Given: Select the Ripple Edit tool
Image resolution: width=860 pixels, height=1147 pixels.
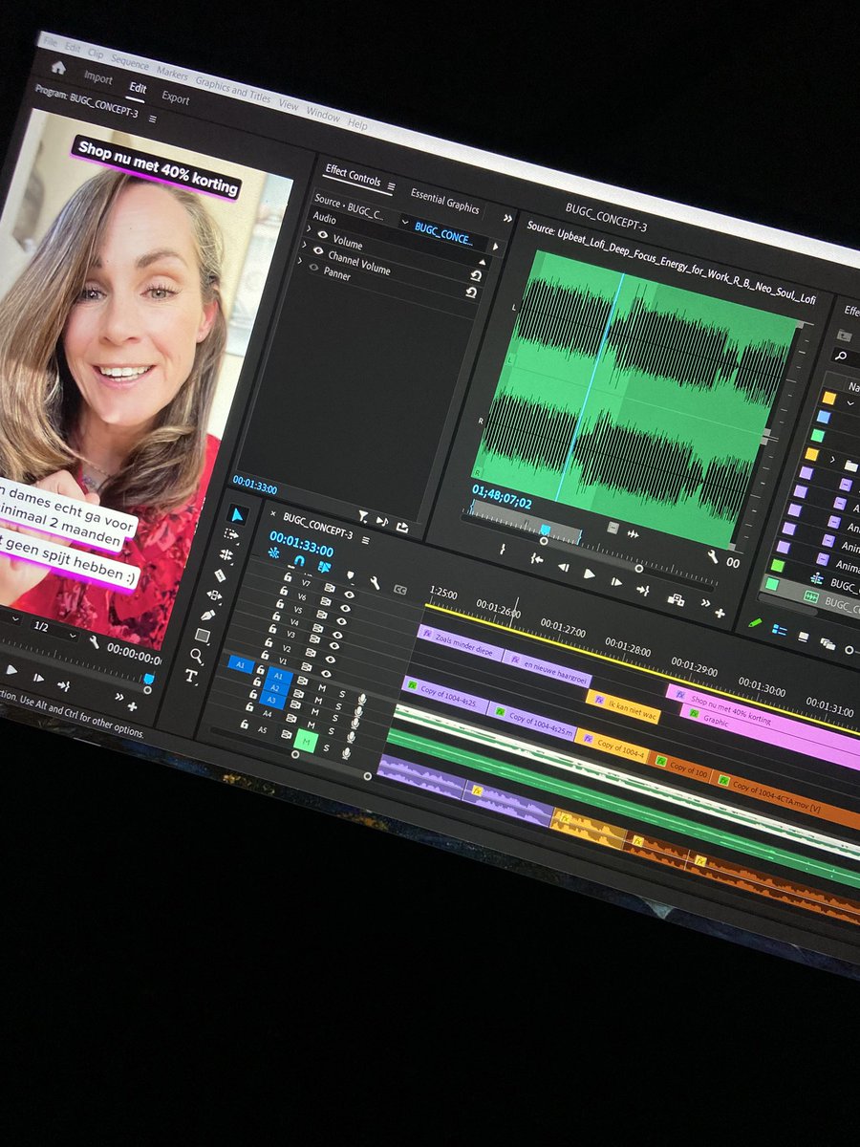Looking at the screenshot, I should [x=226, y=554].
